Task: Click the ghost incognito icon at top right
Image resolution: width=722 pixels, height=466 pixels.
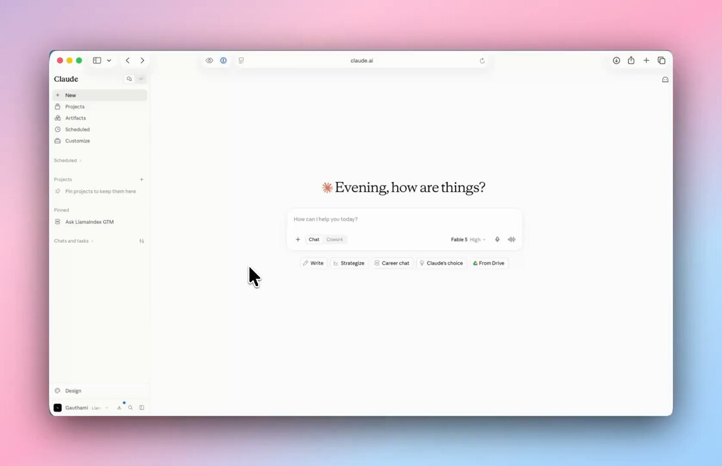Action: pos(665,80)
